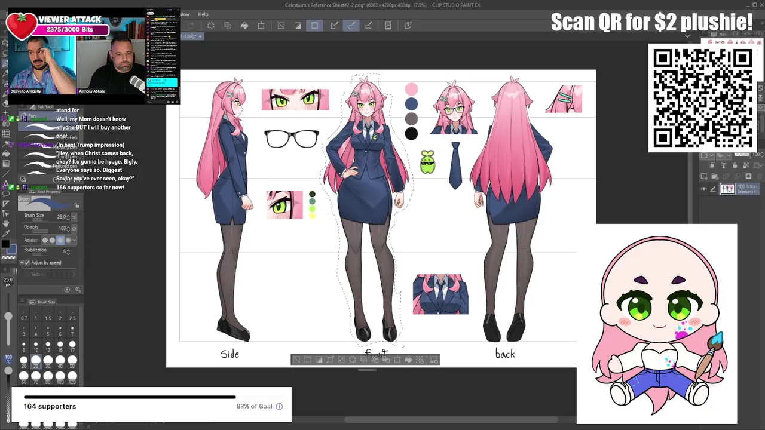Image resolution: width=765 pixels, height=430 pixels.
Task: Expand the anti-aliasing options dropdown arrow
Action: (x=75, y=240)
